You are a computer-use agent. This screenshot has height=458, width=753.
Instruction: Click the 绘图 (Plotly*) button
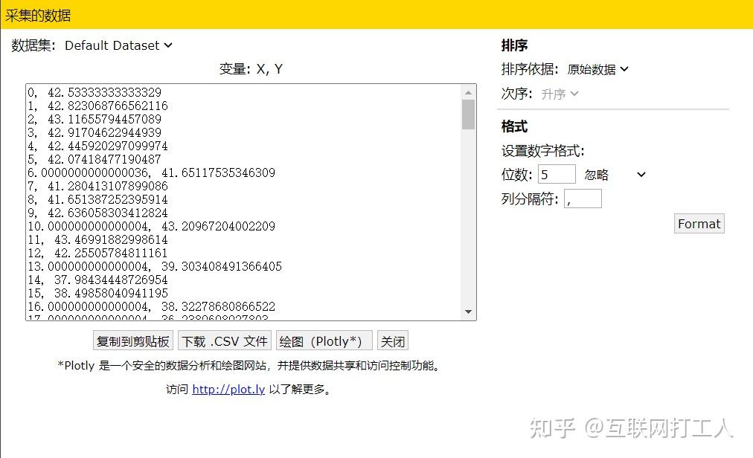coord(324,340)
